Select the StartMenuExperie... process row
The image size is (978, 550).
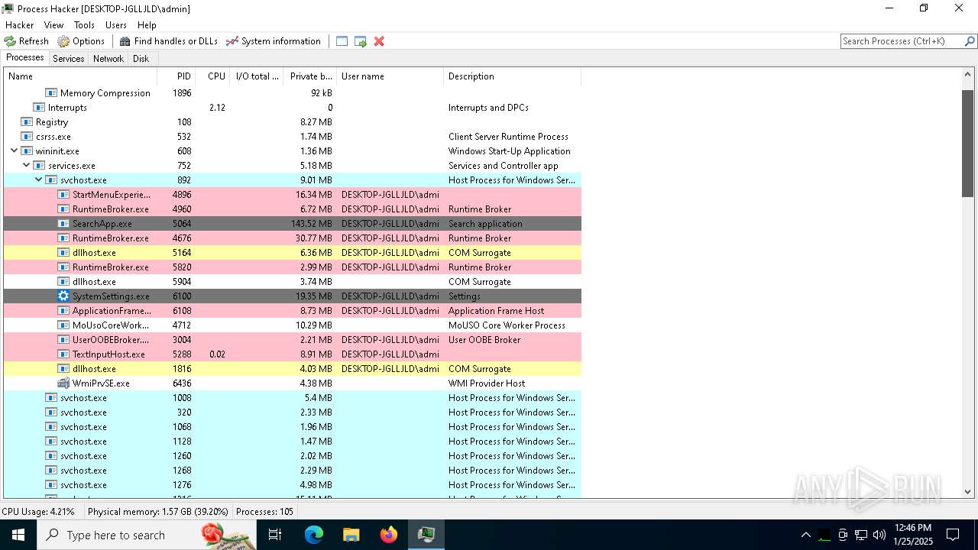293,195
